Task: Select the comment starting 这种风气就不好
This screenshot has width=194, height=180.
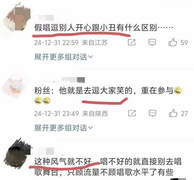Action: click(108, 167)
